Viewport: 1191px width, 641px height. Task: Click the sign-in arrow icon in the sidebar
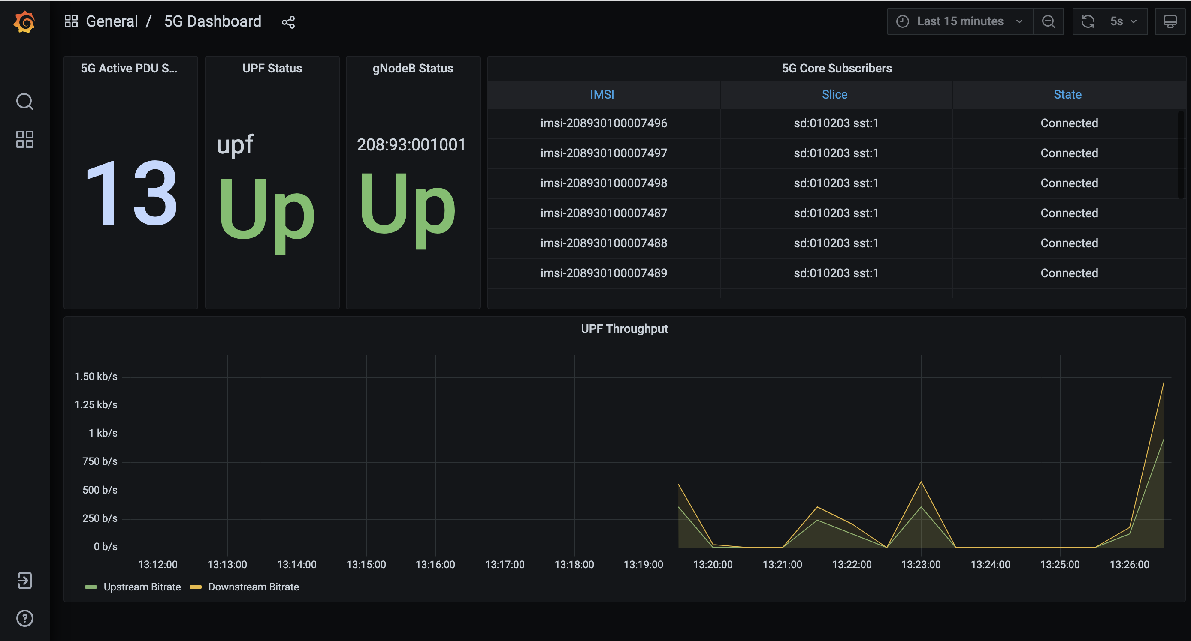point(24,580)
